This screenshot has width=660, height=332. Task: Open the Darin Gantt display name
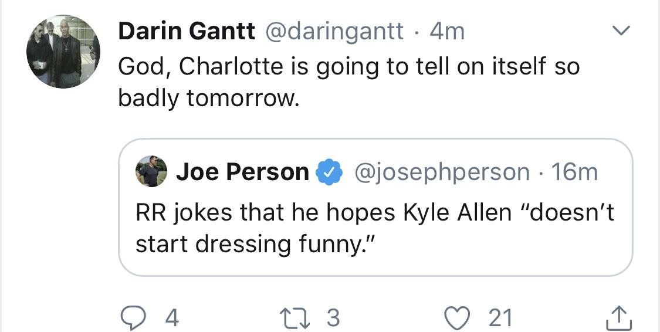[187, 31]
